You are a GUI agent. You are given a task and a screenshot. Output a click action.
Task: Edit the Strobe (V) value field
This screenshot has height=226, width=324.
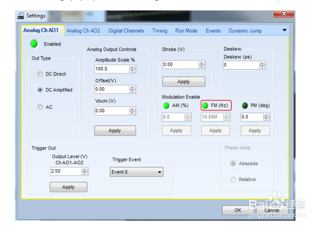[181, 65]
